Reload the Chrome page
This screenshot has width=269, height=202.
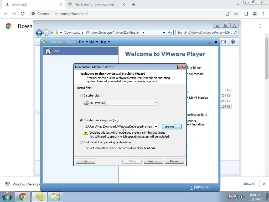point(23,14)
